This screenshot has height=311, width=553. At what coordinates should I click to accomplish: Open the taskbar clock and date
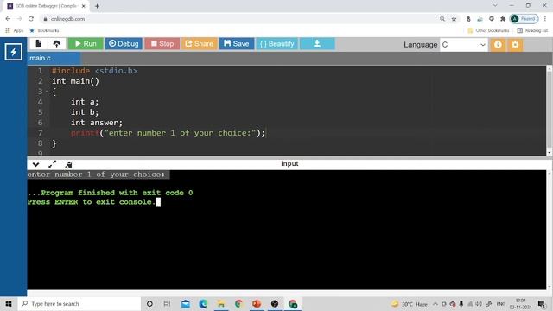click(520, 304)
